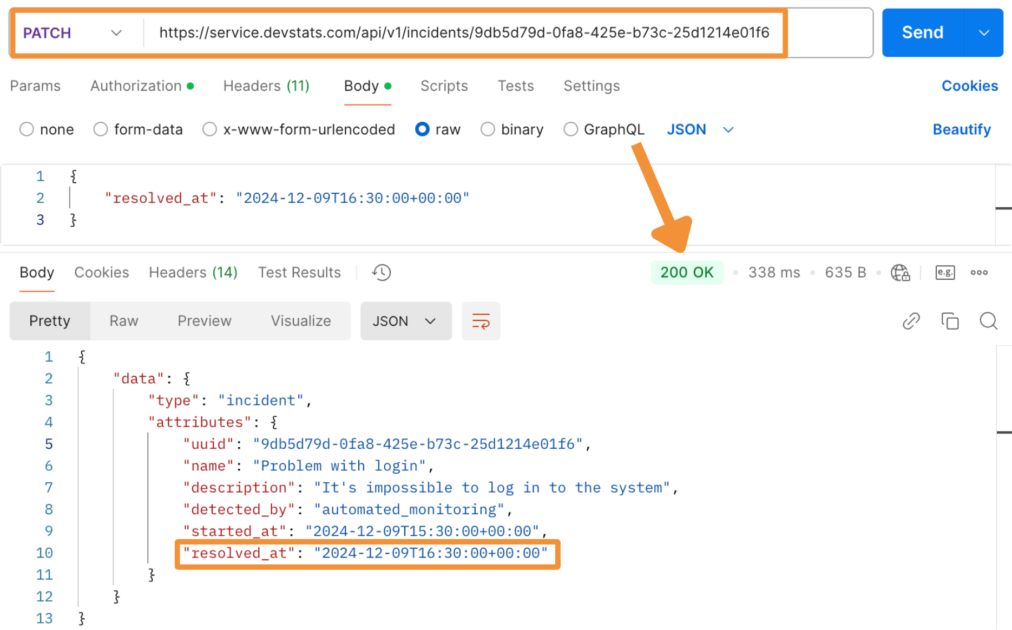Click the "type": "incident" response line
The image size is (1012, 630).
pos(230,400)
